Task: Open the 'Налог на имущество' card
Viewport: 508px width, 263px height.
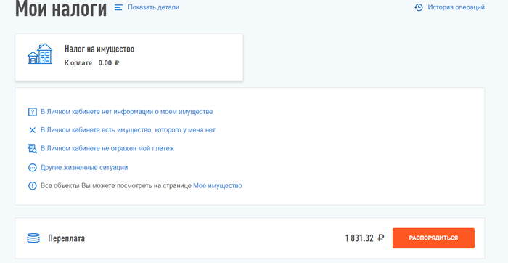Action: point(129,57)
